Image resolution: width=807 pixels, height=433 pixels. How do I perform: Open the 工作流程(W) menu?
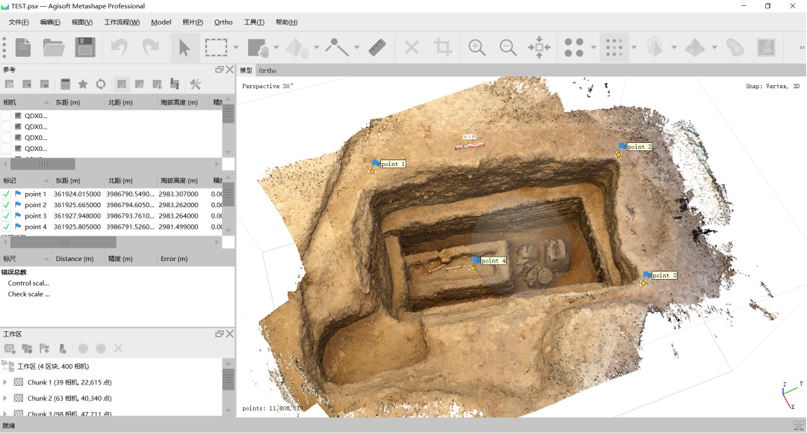pyautogui.click(x=122, y=22)
